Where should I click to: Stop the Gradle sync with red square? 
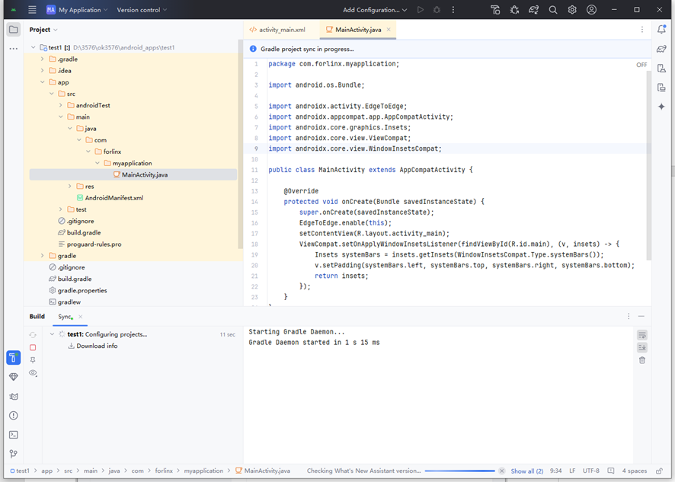[x=33, y=347]
